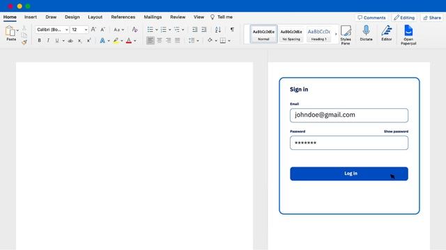Screen dimensions: 446x250
Task: Open the highlight color dropdown arrow
Action: coord(122,41)
